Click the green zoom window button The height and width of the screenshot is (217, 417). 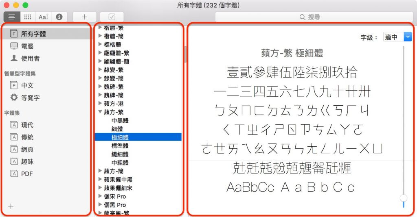click(25, 5)
